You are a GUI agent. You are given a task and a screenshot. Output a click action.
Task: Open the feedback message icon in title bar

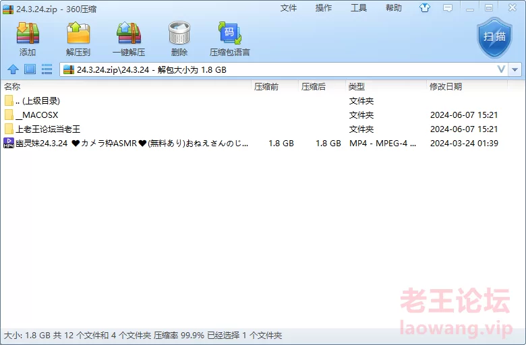[x=448, y=8]
